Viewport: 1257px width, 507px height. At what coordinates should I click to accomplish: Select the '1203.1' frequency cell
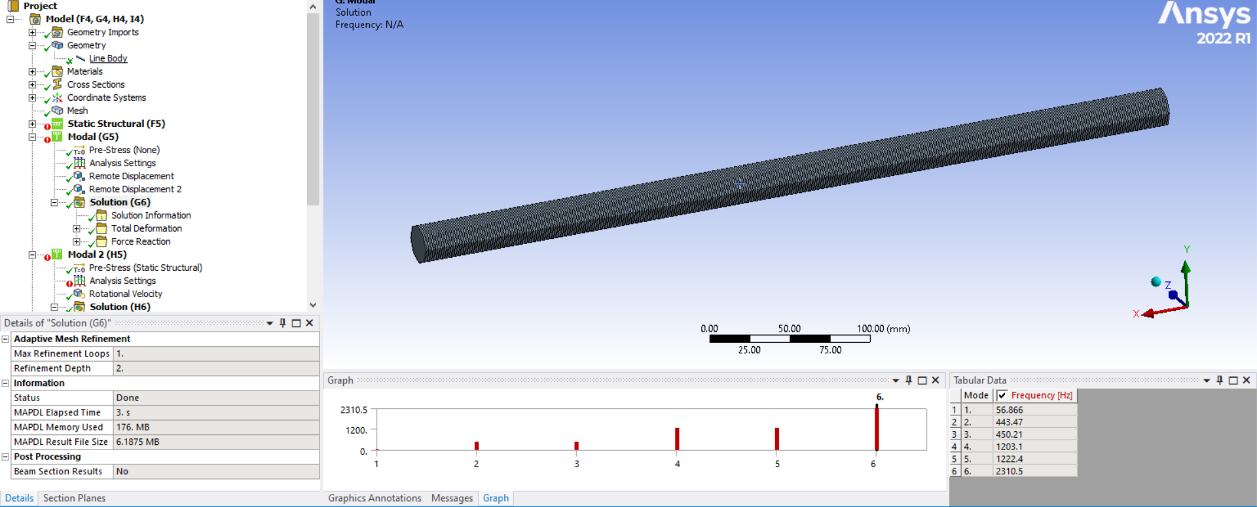pyautogui.click(x=1034, y=447)
